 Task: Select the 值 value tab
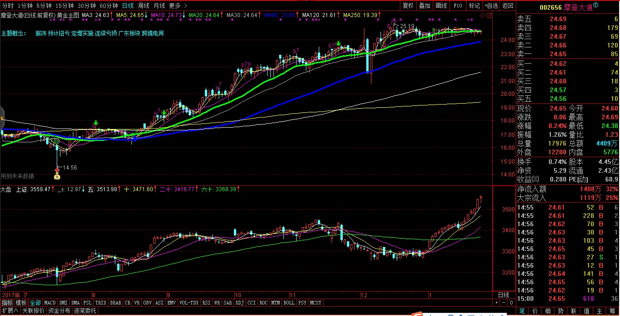587,311
